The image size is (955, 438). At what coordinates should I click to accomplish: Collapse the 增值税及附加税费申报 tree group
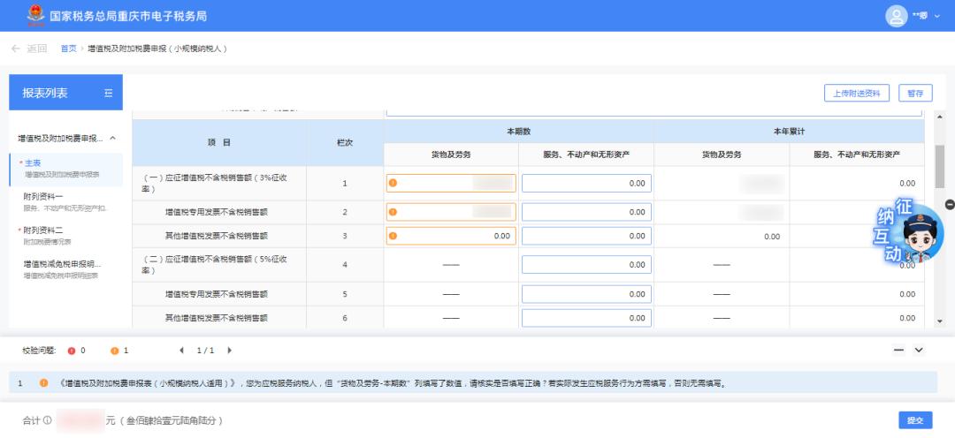coord(113,139)
